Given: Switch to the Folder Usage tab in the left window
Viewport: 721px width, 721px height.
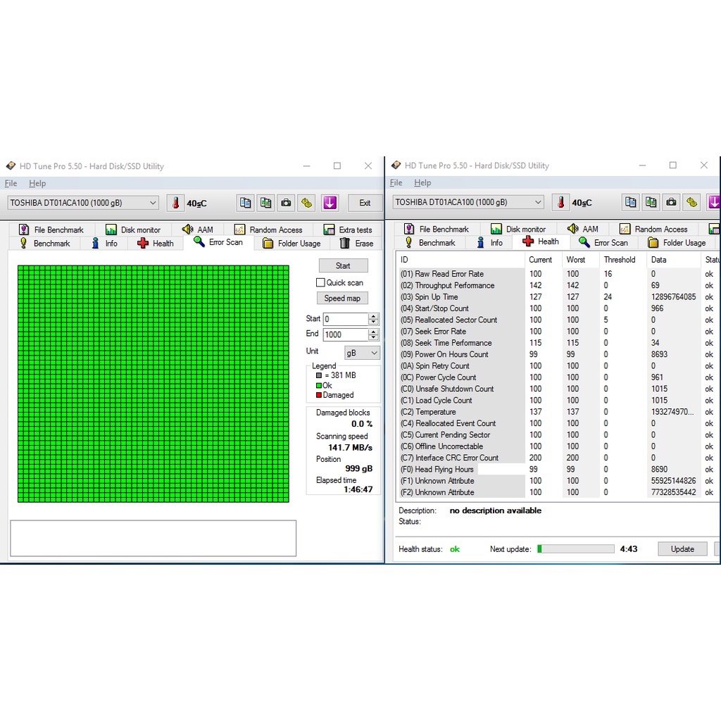Looking at the screenshot, I should click(291, 244).
